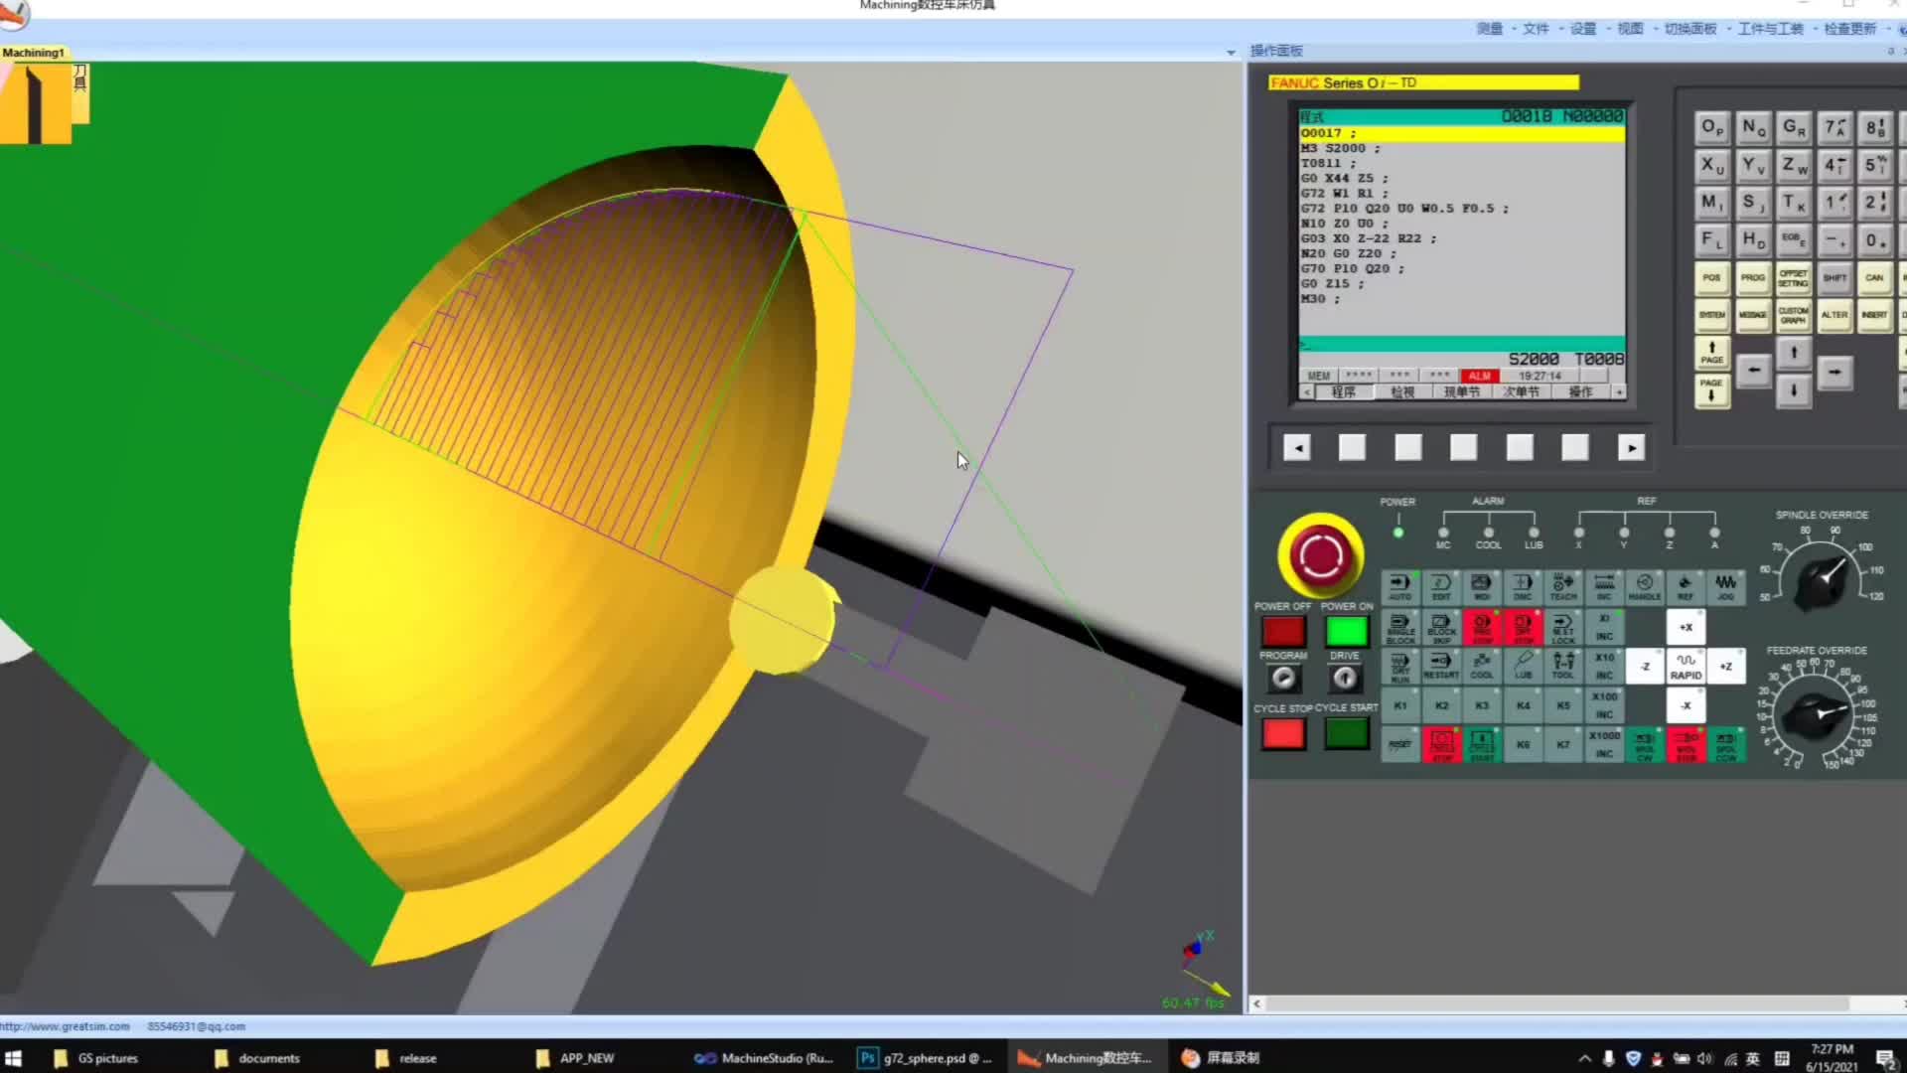
Task: Toggle M.S.T LOCK key
Action: [x=1563, y=627]
